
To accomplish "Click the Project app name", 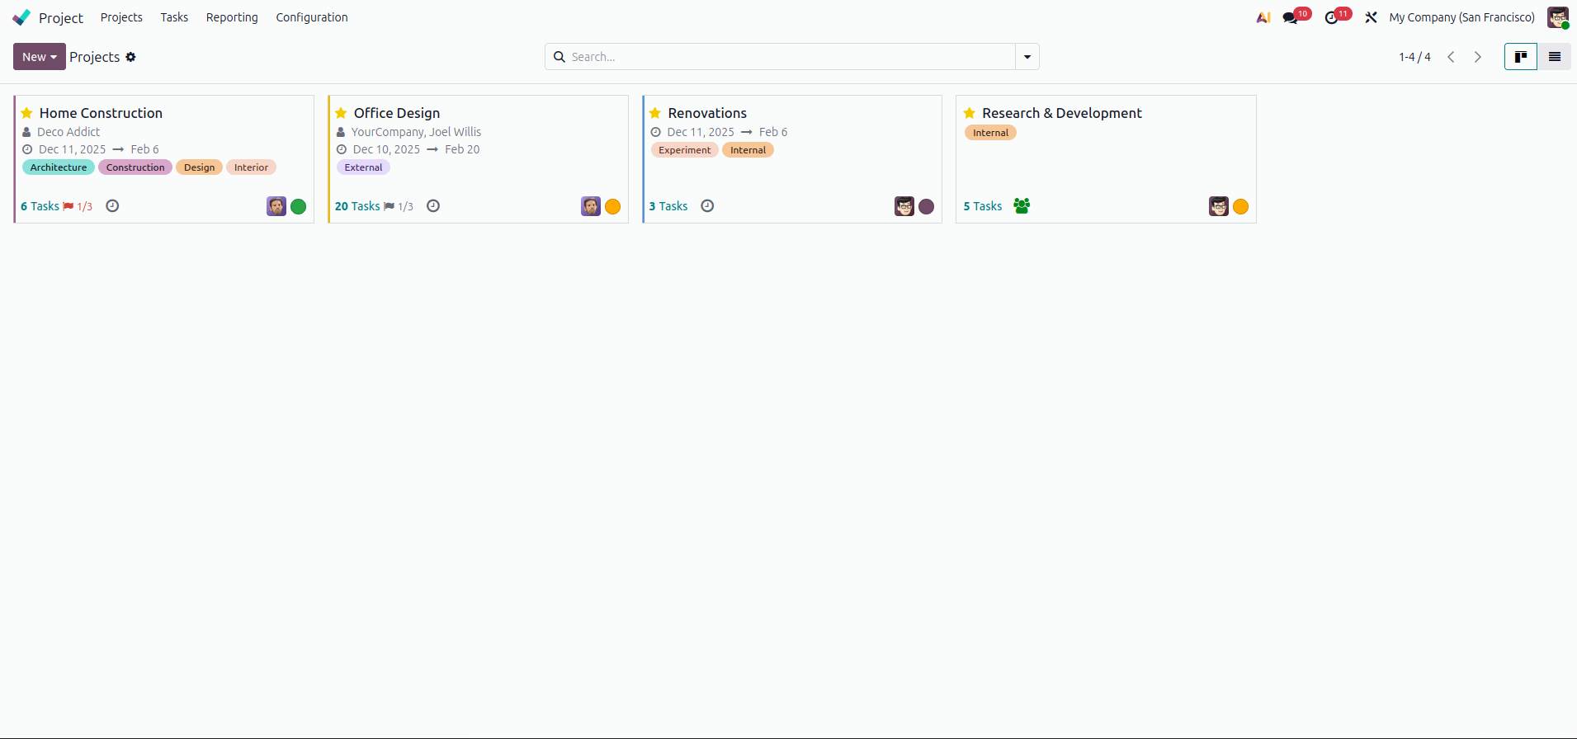I will (x=61, y=17).
